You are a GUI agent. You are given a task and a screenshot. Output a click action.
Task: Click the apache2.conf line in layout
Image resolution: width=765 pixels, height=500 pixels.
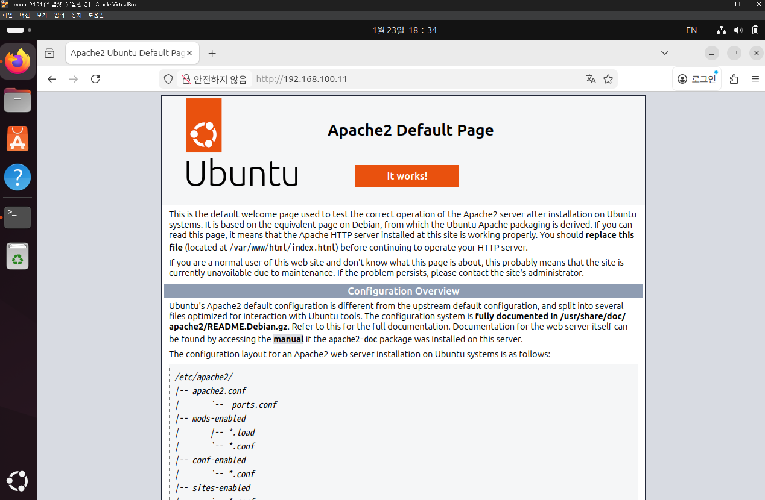[x=219, y=391]
